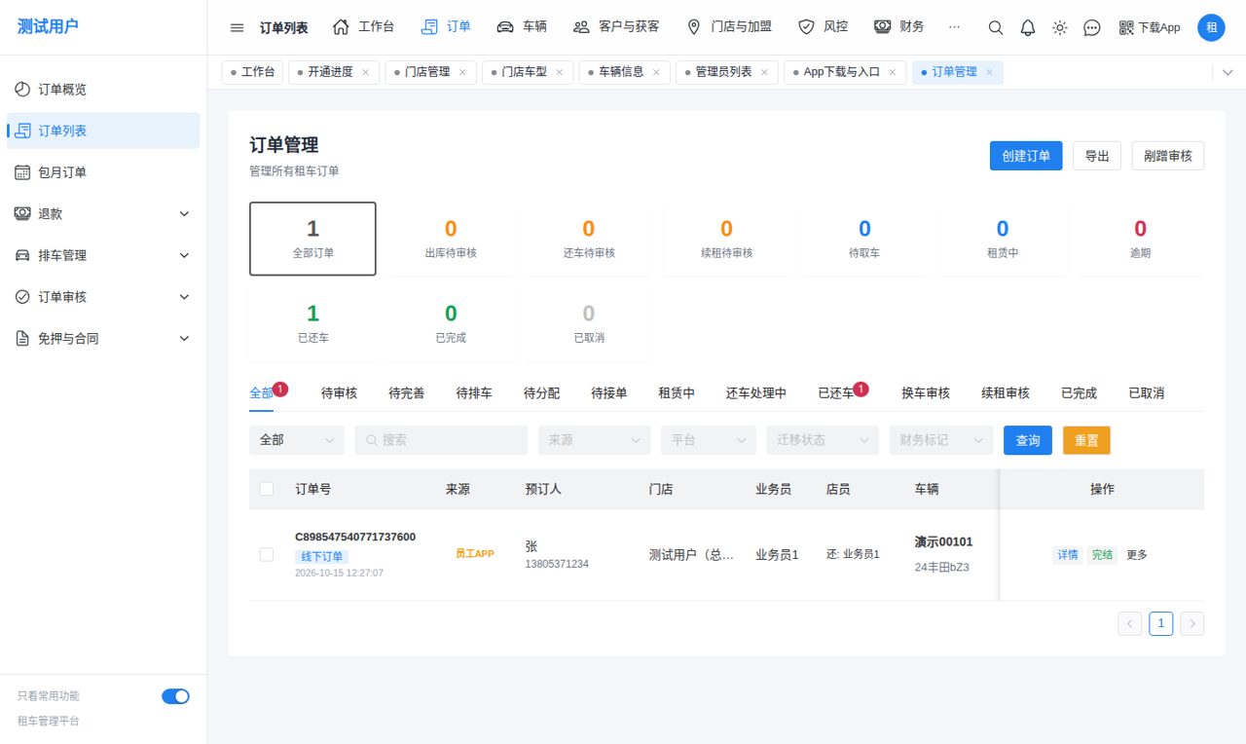Click the orange 重置 button
The image size is (1246, 744).
1086,440
